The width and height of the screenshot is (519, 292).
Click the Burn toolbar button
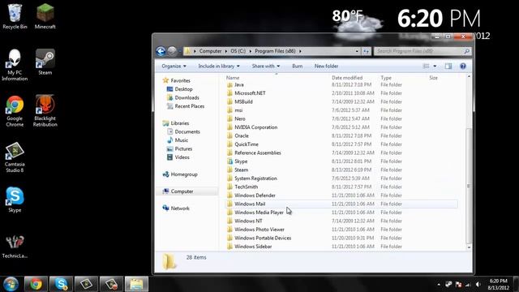tap(298, 67)
